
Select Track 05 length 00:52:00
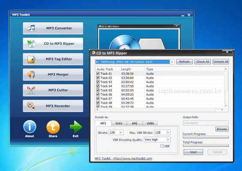pos(127,90)
